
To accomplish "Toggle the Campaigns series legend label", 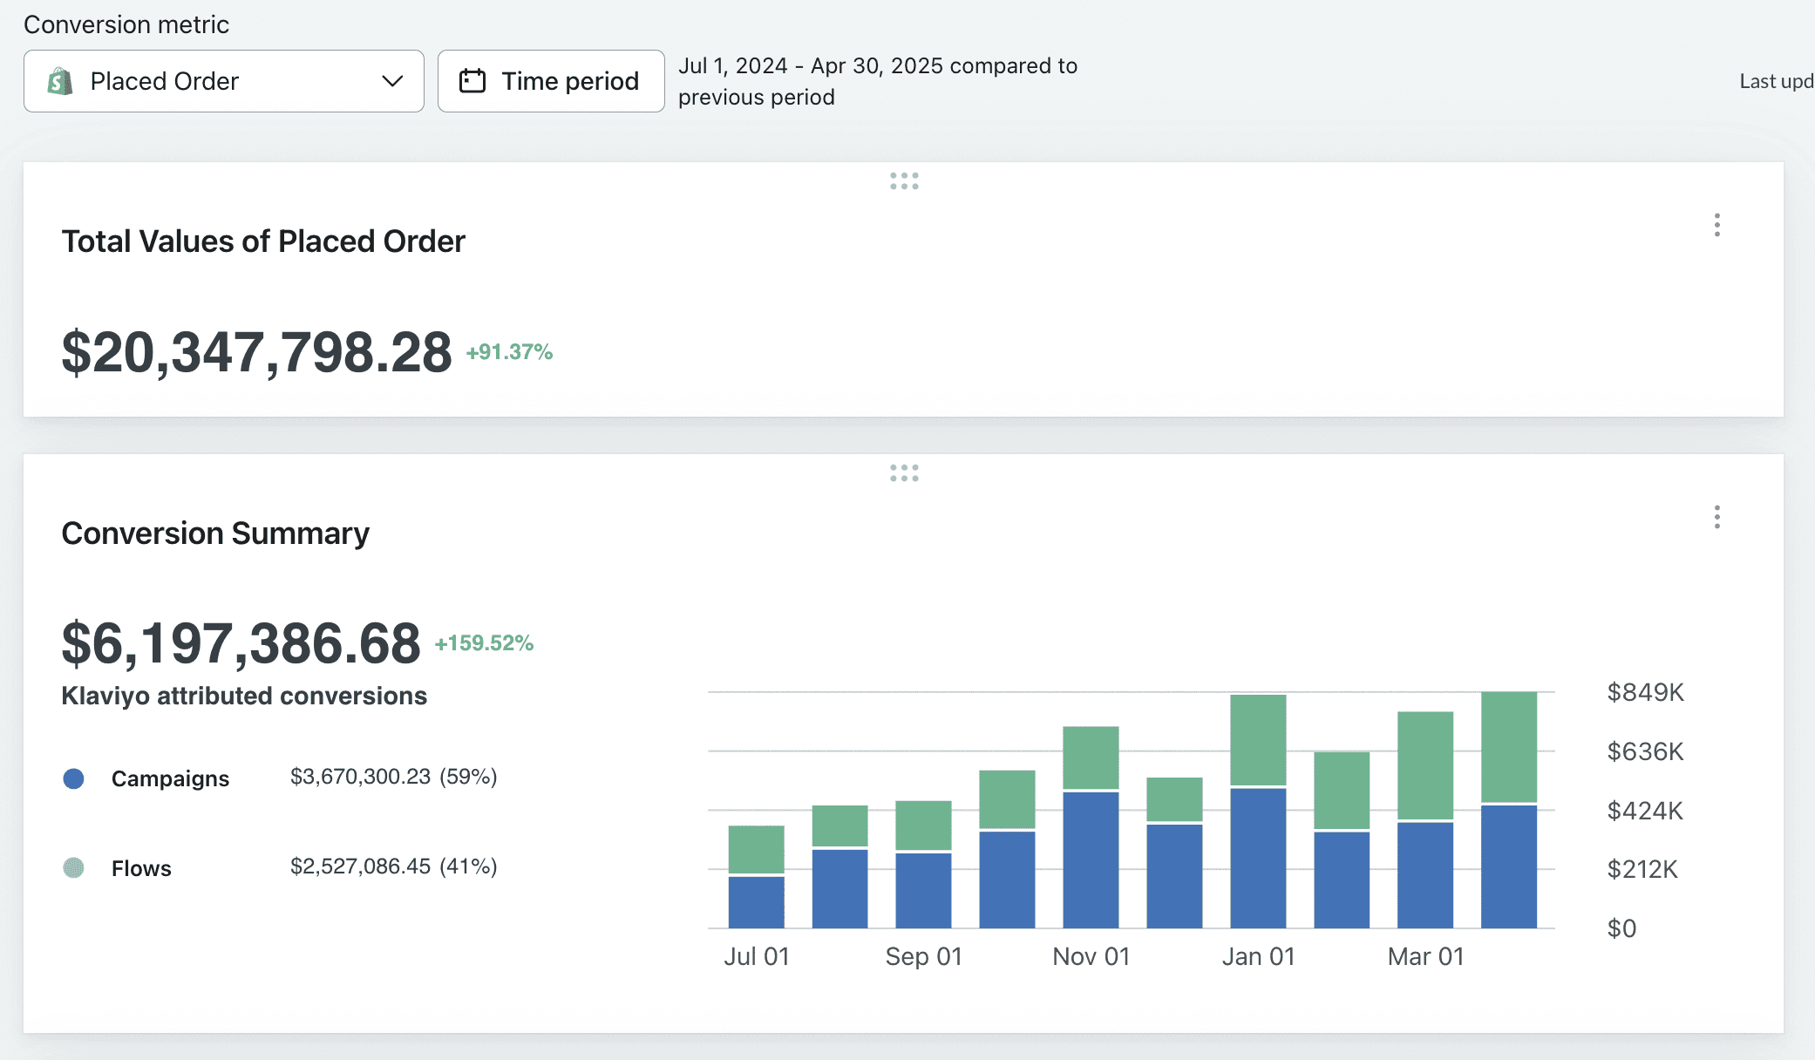I will pyautogui.click(x=170, y=778).
